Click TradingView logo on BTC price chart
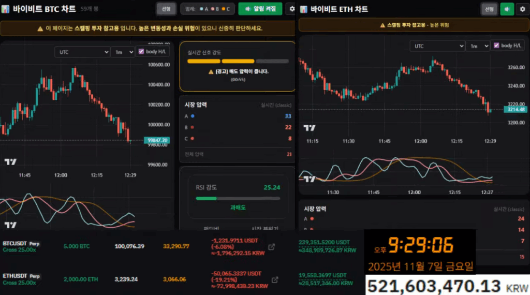The image size is (530, 295). click(10, 161)
